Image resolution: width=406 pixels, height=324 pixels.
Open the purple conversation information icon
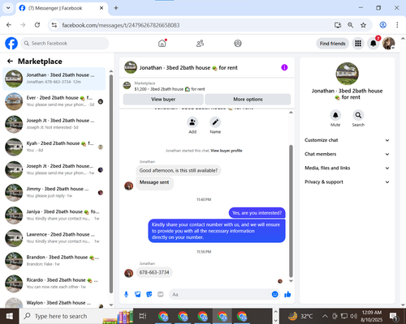pyautogui.click(x=284, y=67)
